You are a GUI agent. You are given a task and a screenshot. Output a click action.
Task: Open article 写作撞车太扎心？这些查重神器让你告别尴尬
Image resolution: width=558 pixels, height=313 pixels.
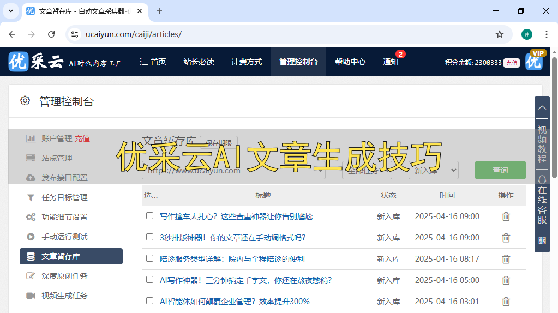click(x=236, y=216)
